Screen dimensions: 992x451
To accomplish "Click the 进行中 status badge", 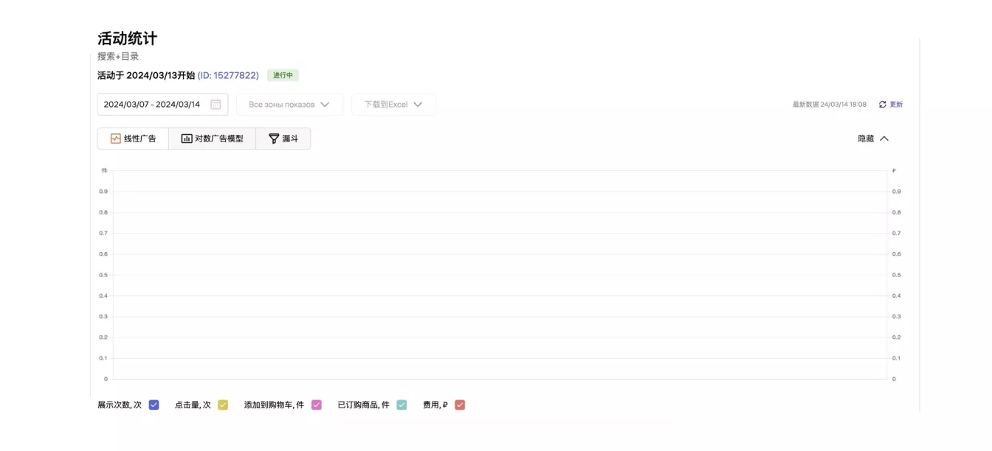I will point(283,75).
